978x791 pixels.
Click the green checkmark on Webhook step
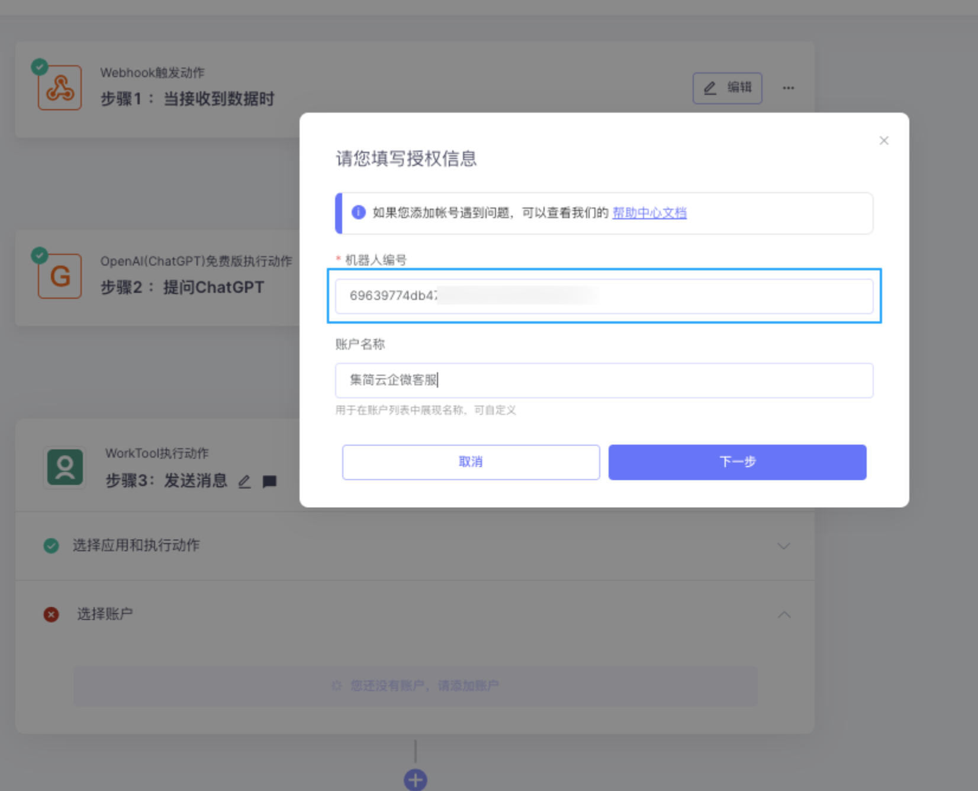39,66
